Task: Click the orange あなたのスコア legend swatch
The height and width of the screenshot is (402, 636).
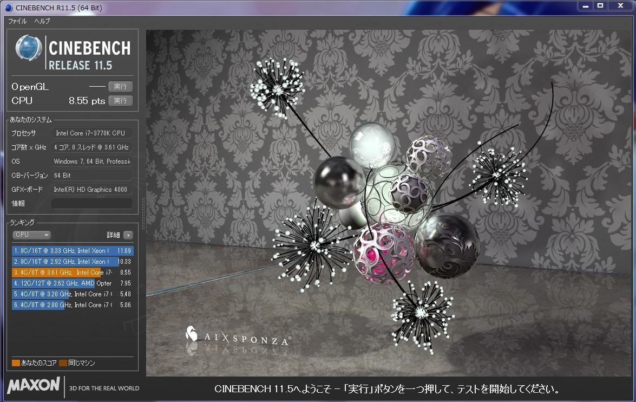Action: pos(16,363)
